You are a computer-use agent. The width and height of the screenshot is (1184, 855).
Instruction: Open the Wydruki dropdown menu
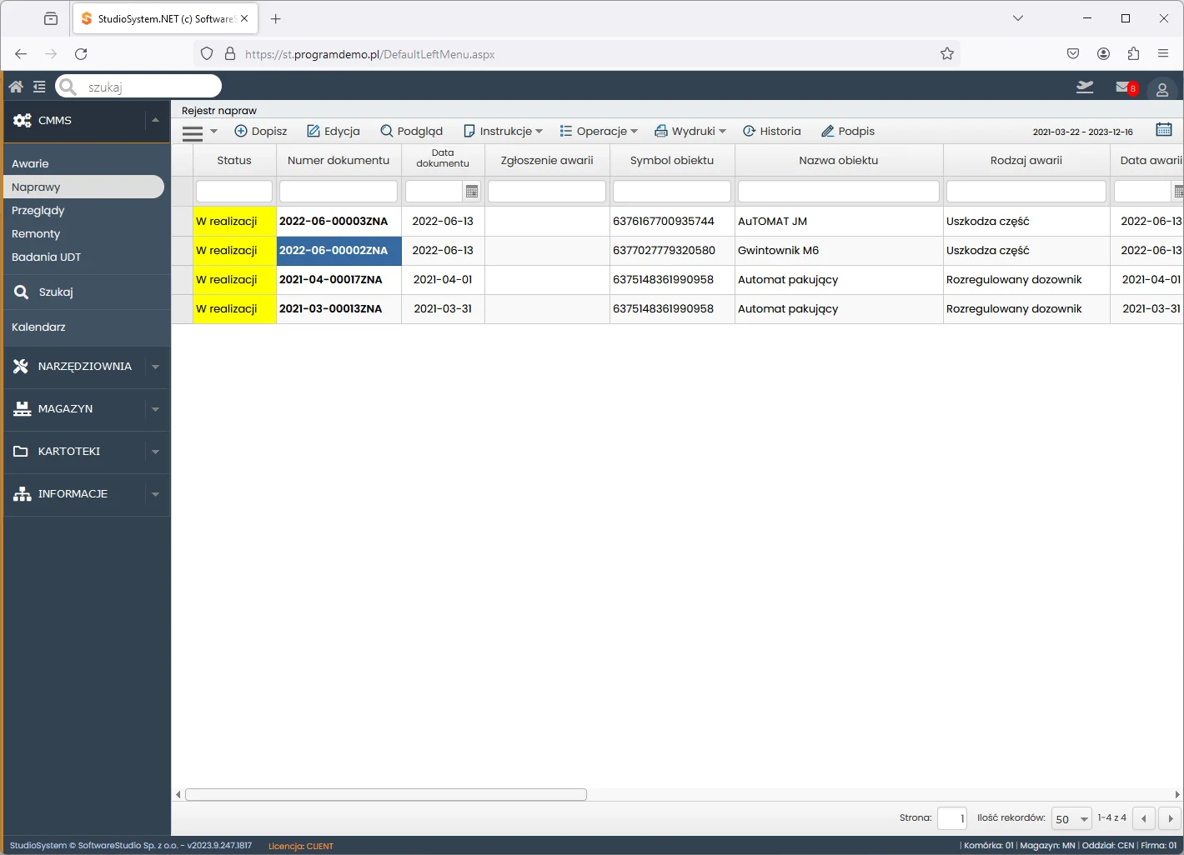pyautogui.click(x=690, y=132)
